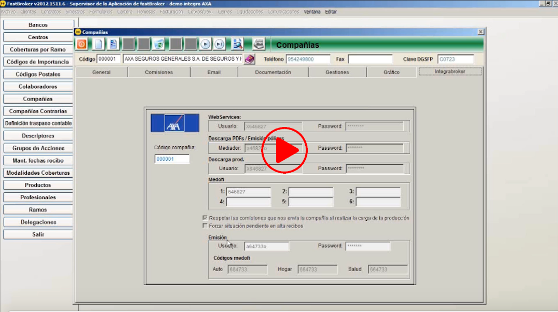558x312 pixels.
Task: Jump to last record with skip-end icon
Action: pyautogui.click(x=220, y=44)
